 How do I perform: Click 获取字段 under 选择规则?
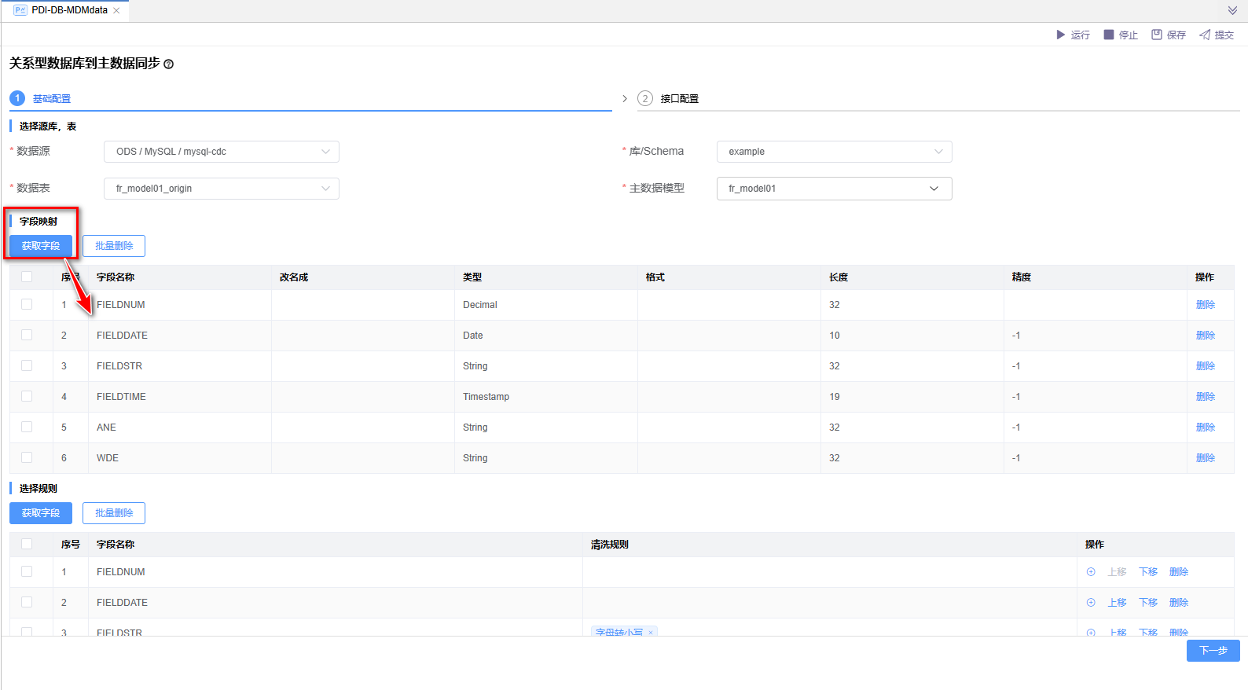pos(41,513)
